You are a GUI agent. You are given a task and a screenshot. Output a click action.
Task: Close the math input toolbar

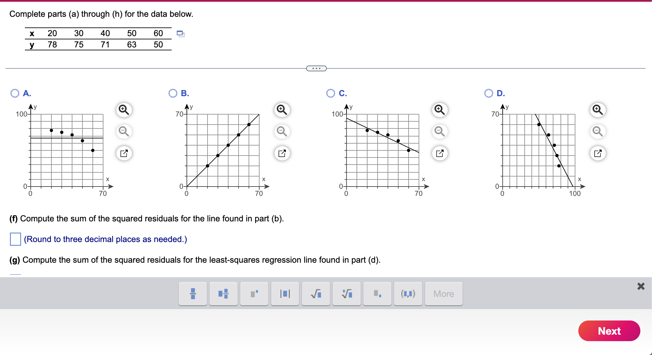tap(641, 286)
